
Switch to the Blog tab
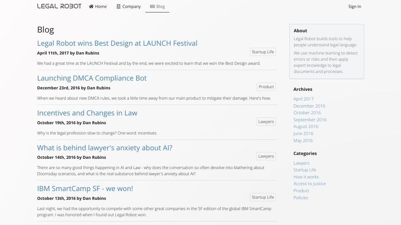tap(157, 6)
